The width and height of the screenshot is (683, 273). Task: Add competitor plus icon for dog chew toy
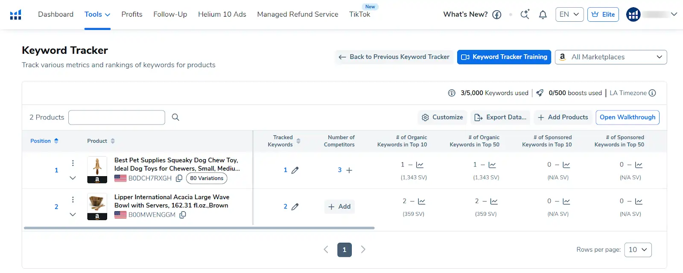tap(349, 170)
